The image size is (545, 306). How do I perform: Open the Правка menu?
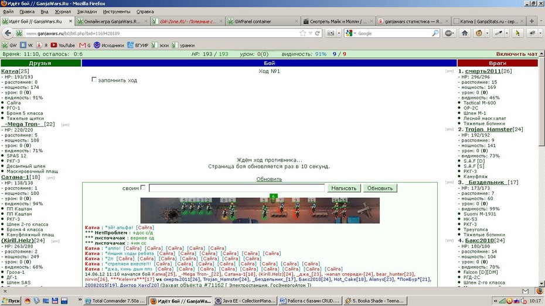(x=27, y=12)
